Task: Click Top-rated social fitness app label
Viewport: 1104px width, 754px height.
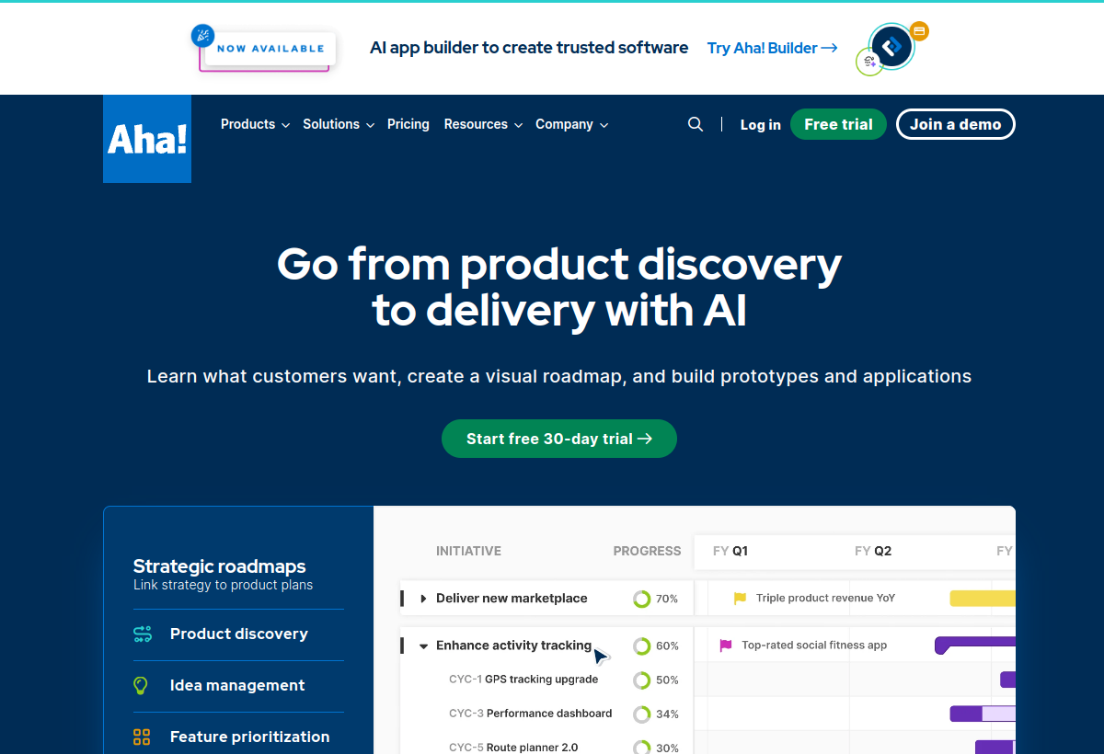Action: point(814,645)
